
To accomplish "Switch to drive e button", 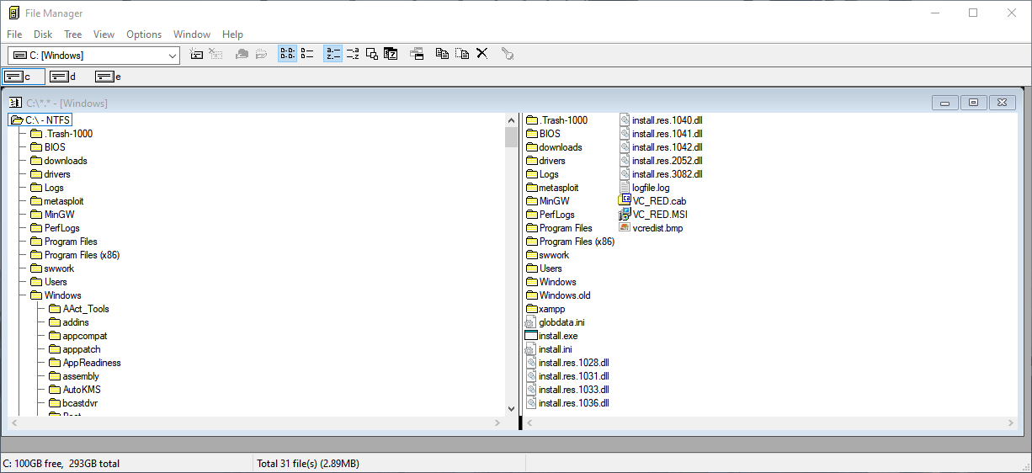I will click(x=109, y=77).
